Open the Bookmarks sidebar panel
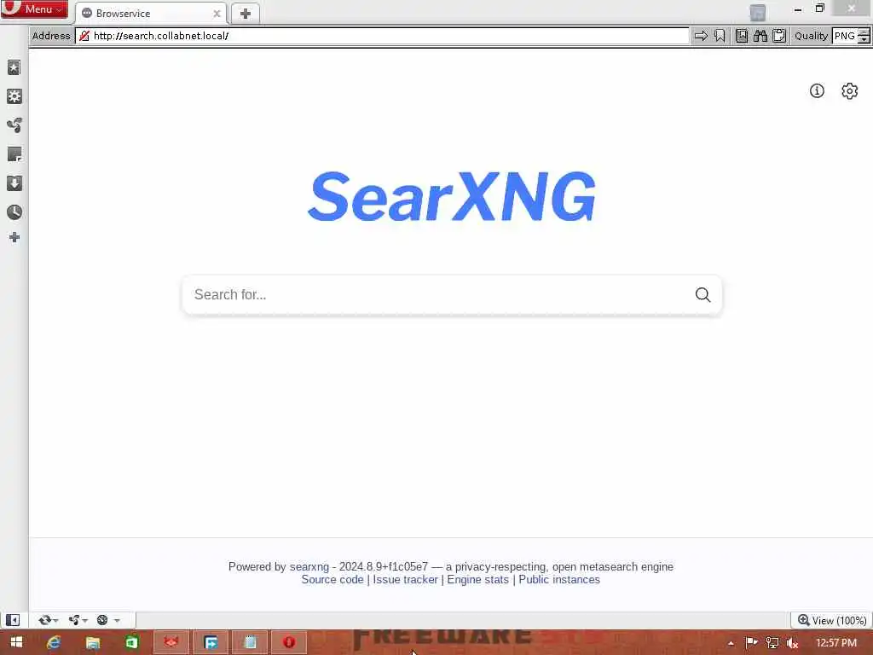The height and width of the screenshot is (655, 873). coord(14,67)
